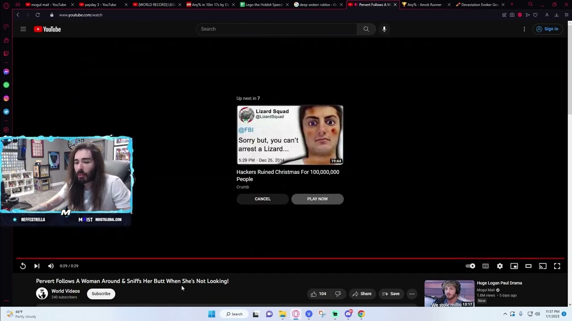Open File Explorer from the taskbar
Image resolution: width=572 pixels, height=321 pixels.
[282, 314]
